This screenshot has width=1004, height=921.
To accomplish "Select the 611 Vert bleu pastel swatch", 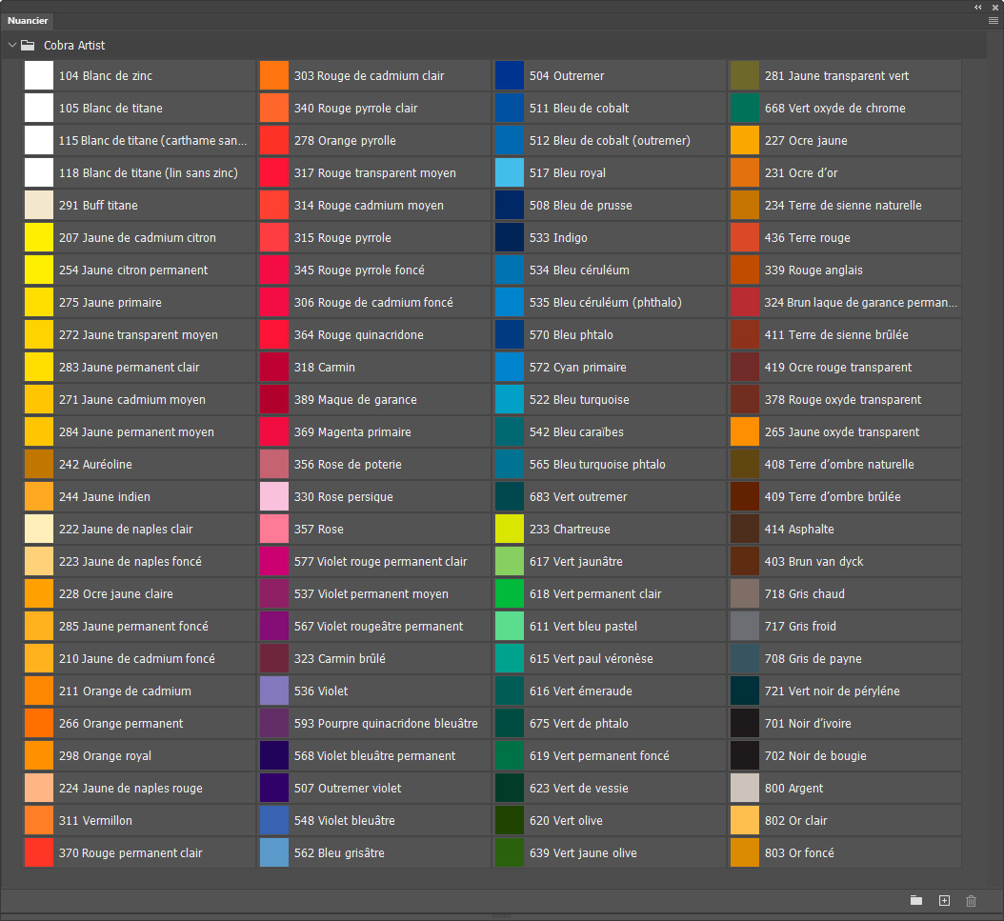I will (509, 627).
